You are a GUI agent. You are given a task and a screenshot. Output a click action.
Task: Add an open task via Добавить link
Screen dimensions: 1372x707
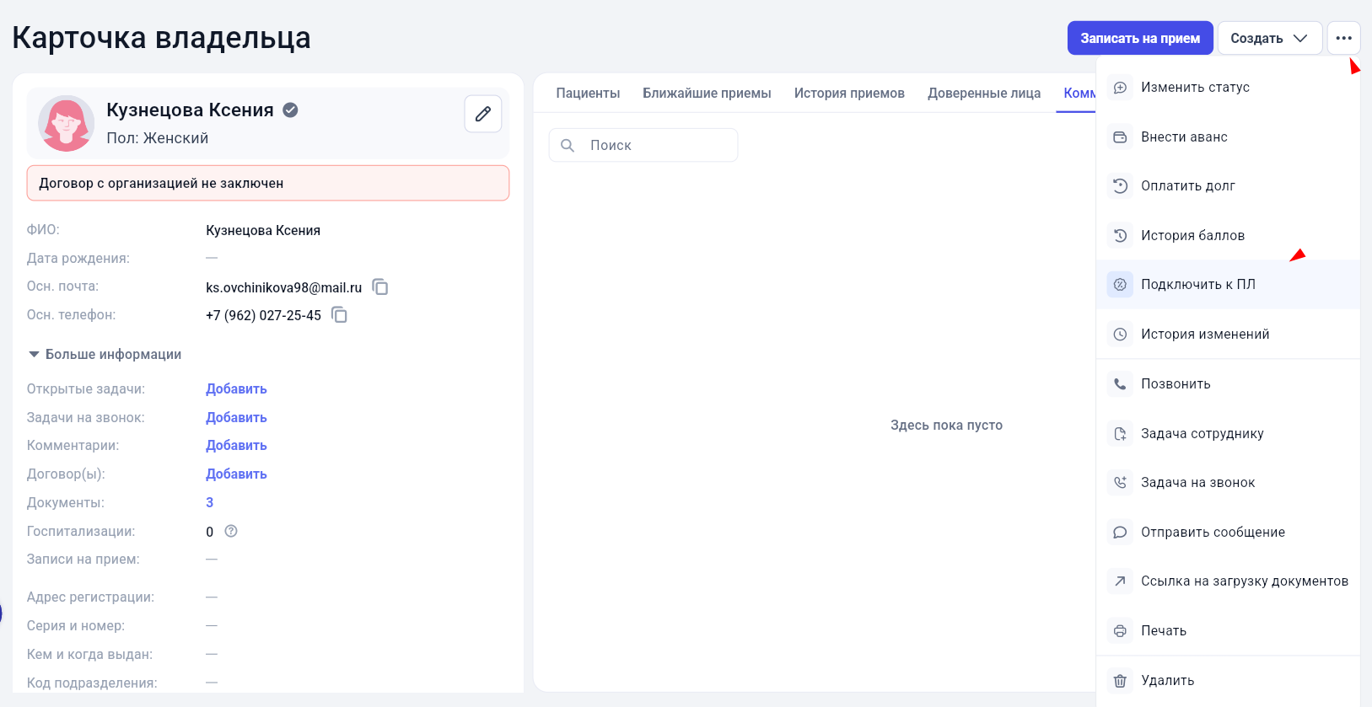pyautogui.click(x=236, y=388)
